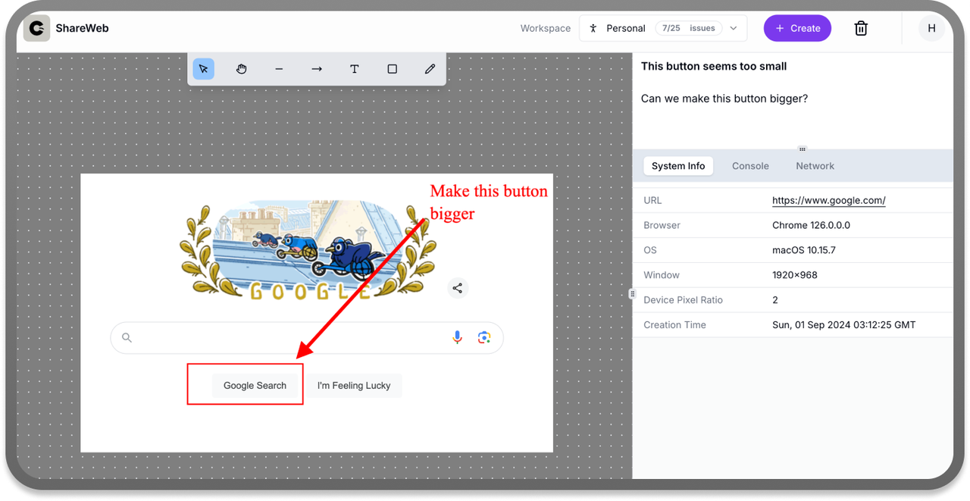
Task: Click the '1920×968' window value
Action: pos(795,275)
